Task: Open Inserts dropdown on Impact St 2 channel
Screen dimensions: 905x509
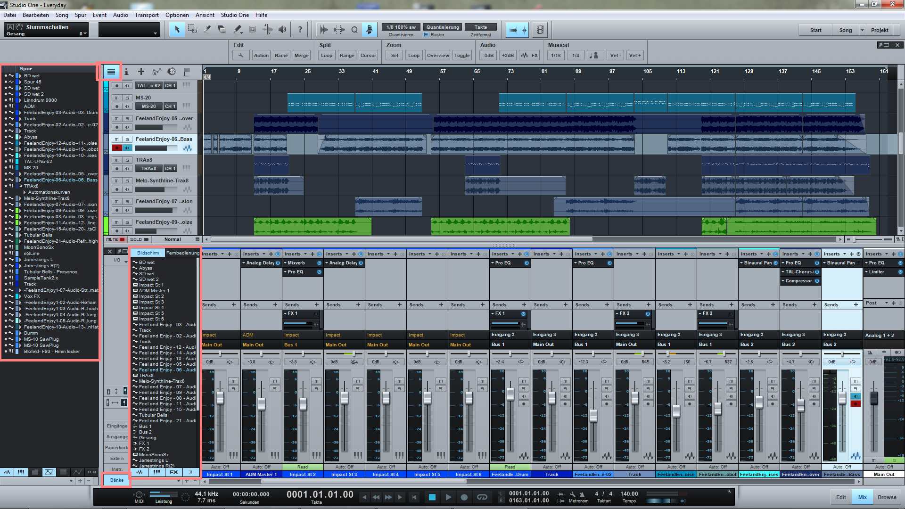Action: click(305, 254)
